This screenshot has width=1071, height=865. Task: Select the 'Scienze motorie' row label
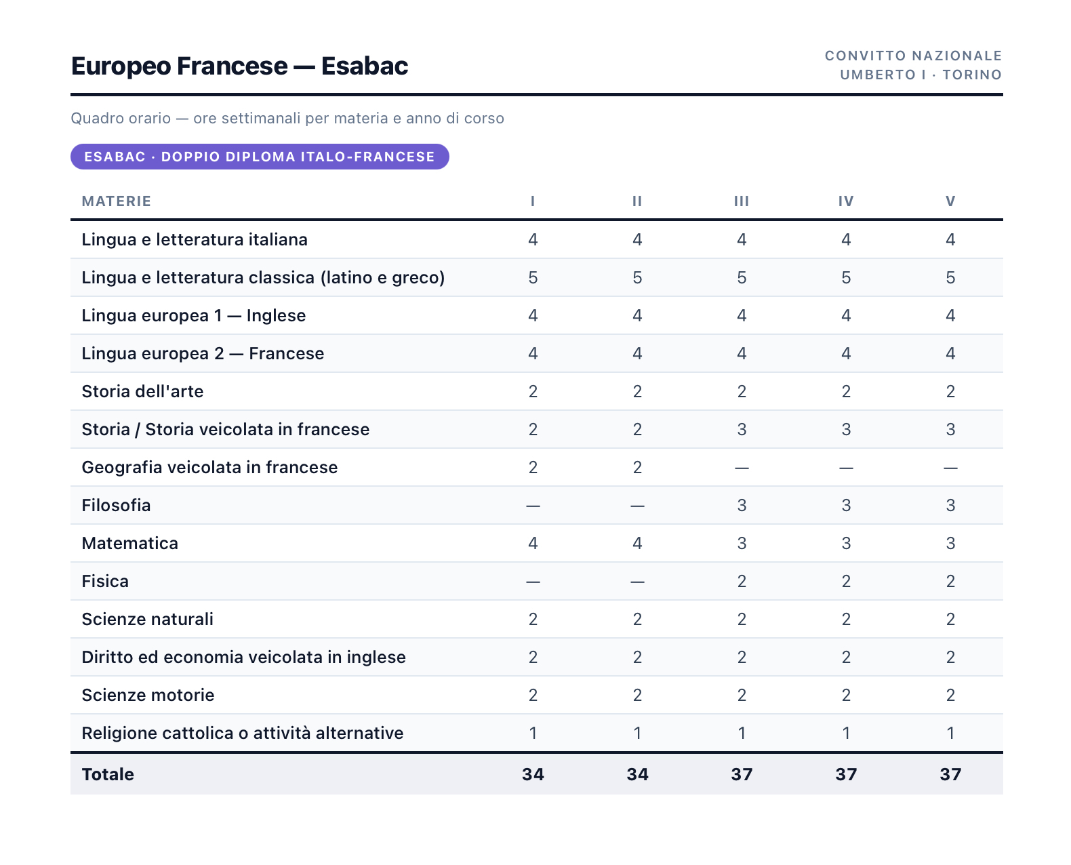click(x=148, y=695)
